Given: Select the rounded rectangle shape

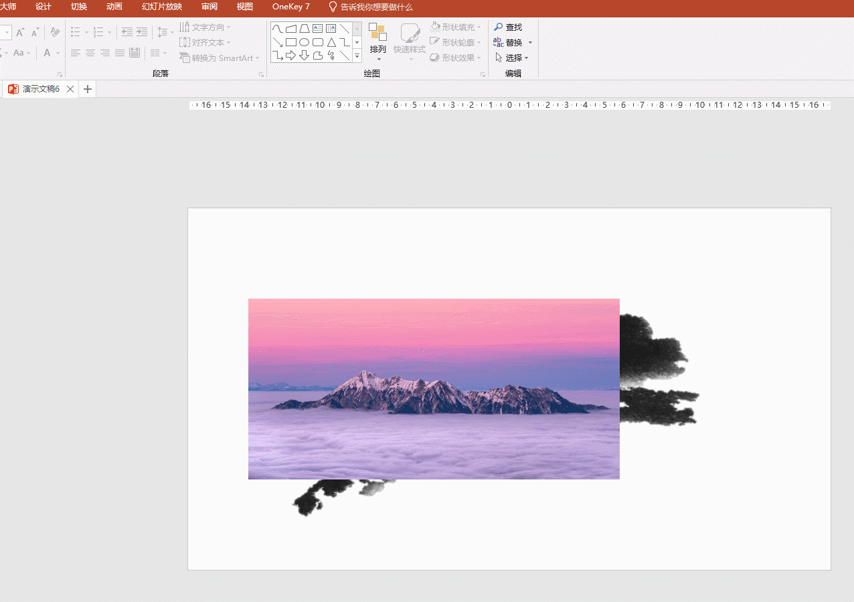Looking at the screenshot, I should tap(317, 42).
